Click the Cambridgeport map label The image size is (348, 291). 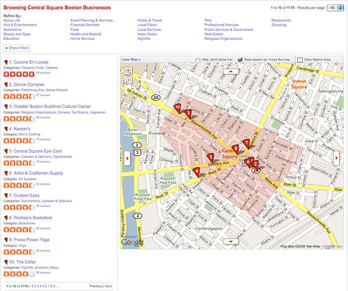(x=209, y=229)
